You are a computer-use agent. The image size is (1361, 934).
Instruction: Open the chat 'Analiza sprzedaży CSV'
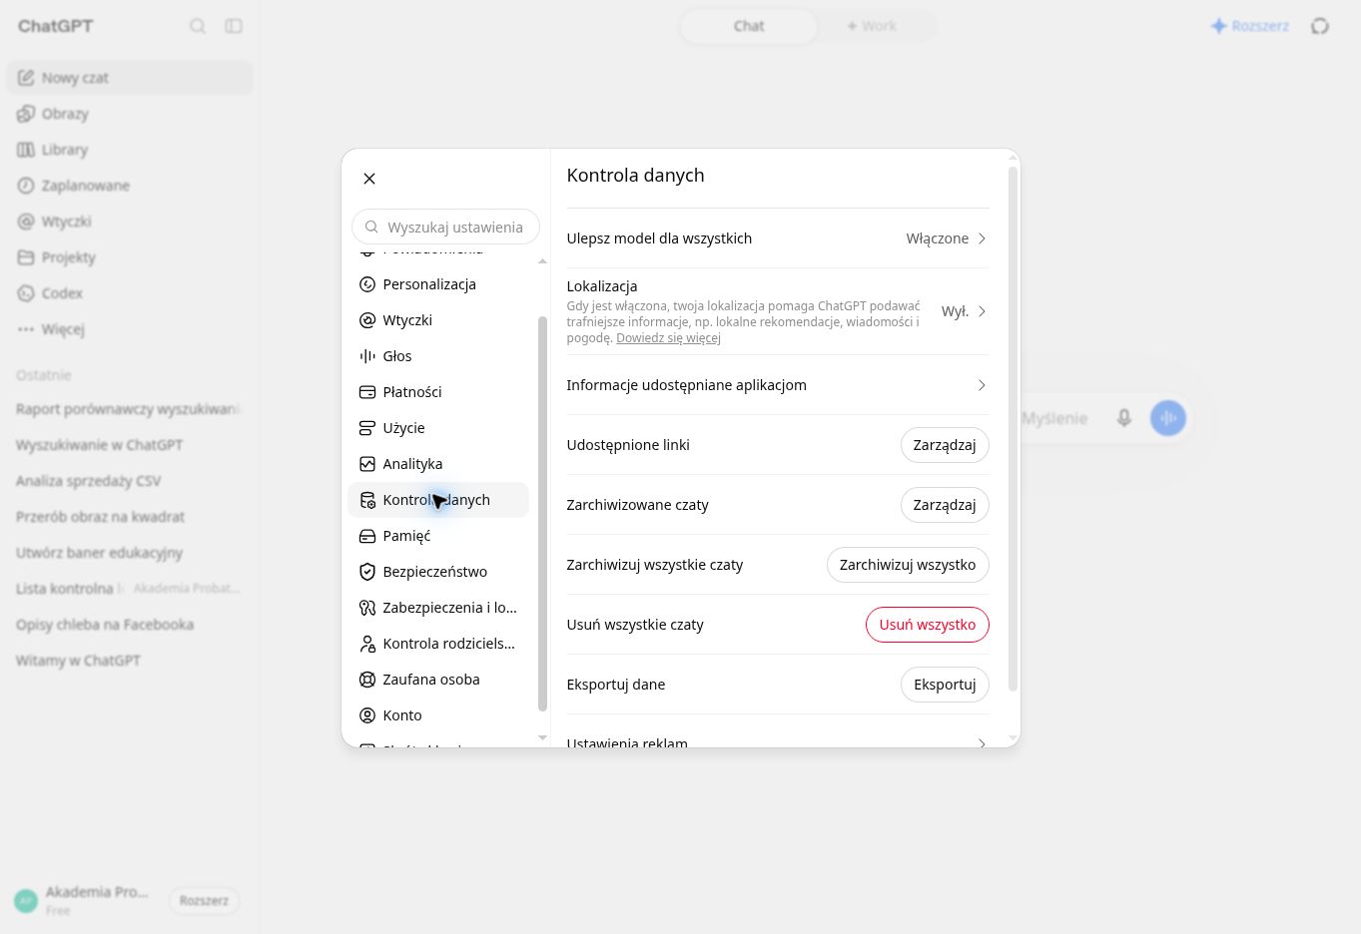(130, 481)
